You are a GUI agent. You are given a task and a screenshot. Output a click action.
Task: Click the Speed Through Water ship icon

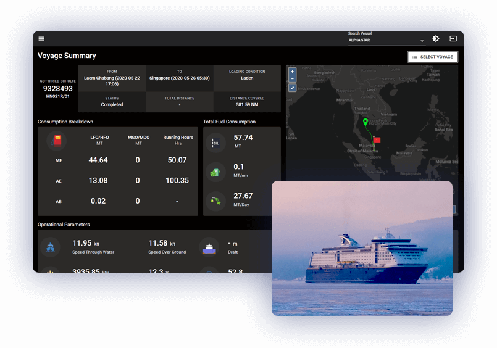[x=51, y=247]
